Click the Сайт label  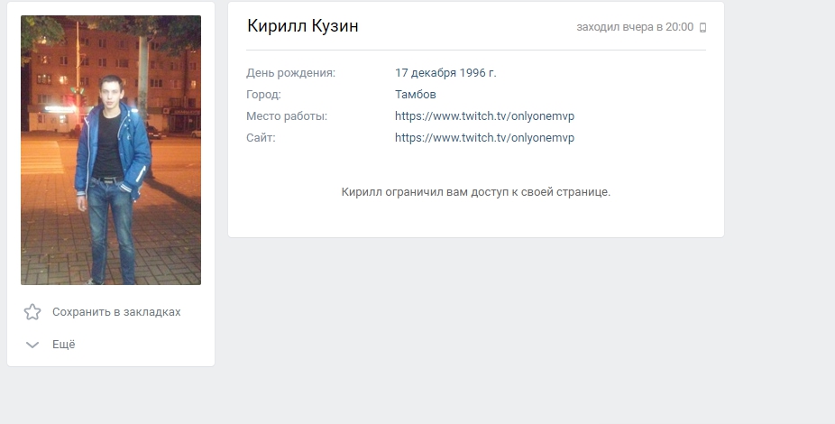[261, 138]
